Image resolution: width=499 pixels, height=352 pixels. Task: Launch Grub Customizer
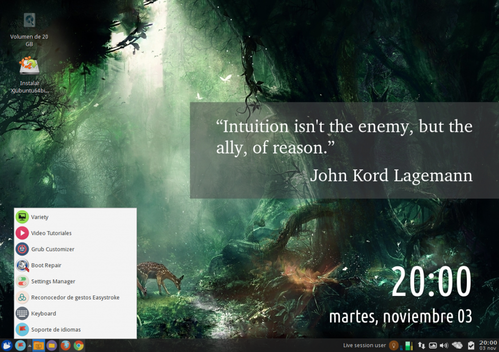point(76,249)
